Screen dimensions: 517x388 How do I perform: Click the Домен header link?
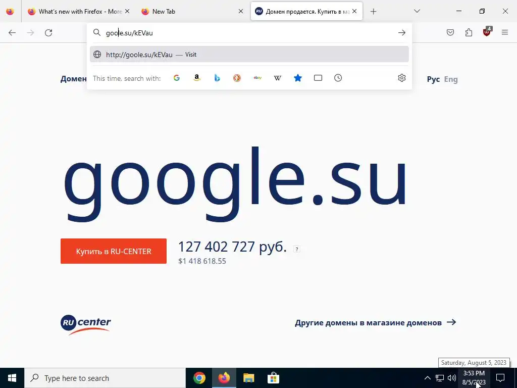point(74,79)
